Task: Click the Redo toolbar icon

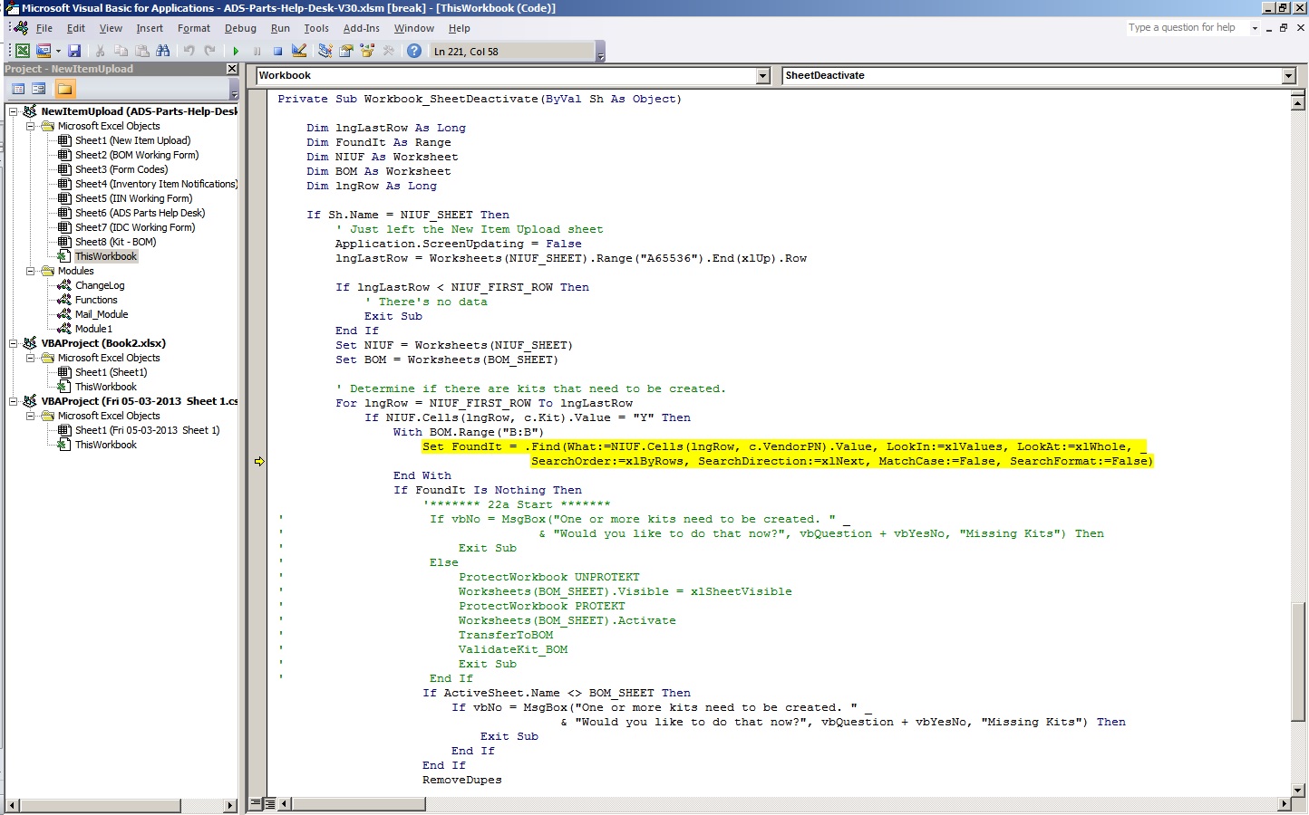Action: (x=210, y=52)
